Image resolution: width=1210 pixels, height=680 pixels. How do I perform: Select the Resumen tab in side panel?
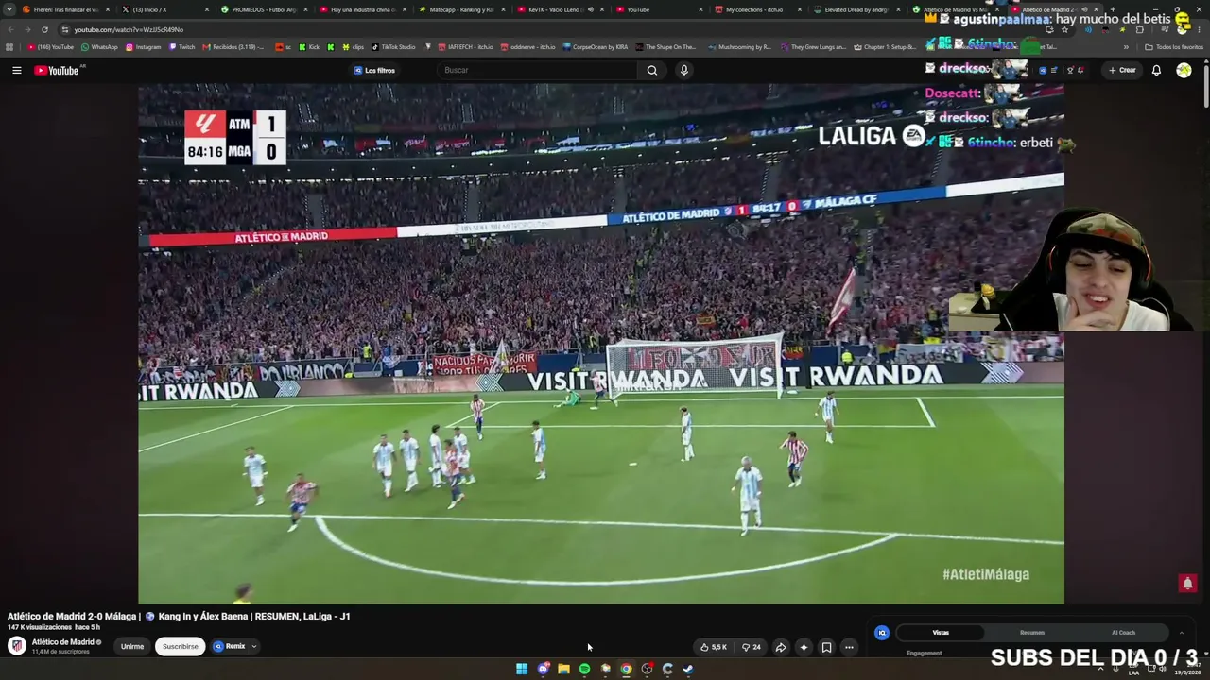pos(1032,633)
